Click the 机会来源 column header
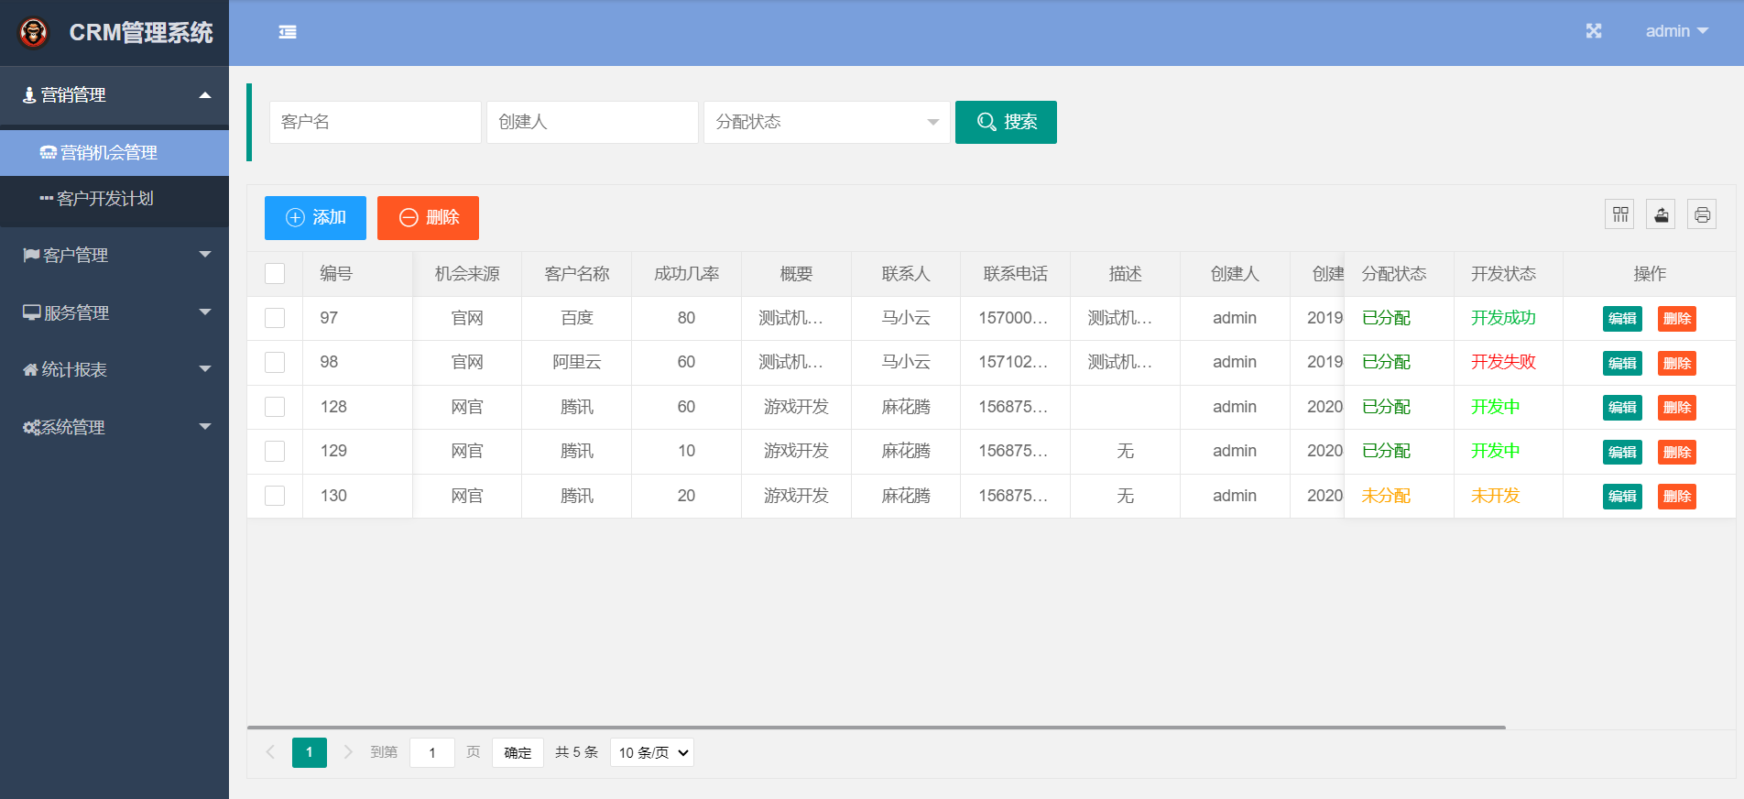The image size is (1744, 799). pos(467,274)
